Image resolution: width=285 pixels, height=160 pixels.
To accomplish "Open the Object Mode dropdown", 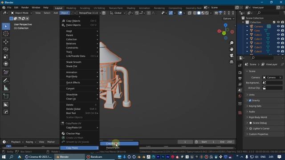I will coord(21,13).
